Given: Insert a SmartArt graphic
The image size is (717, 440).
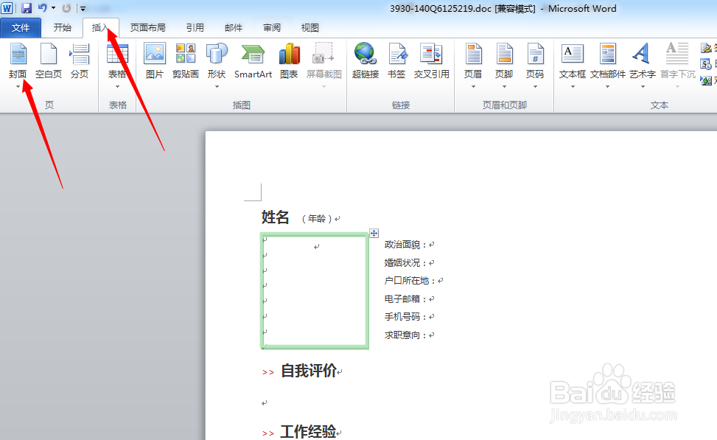Looking at the screenshot, I should [x=253, y=61].
